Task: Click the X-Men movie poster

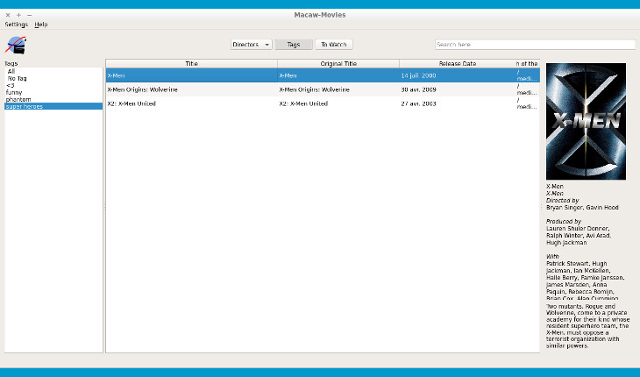Action: (586, 121)
